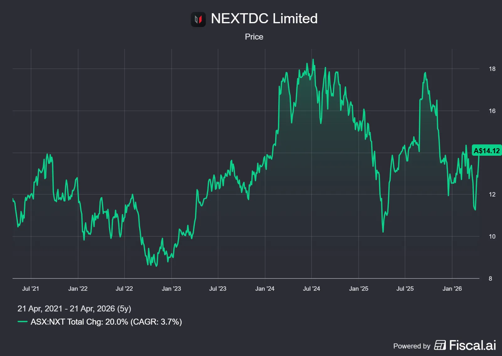The width and height of the screenshot is (502, 356).
Task: Click the Jul '23 x-axis label
Action: [218, 289]
